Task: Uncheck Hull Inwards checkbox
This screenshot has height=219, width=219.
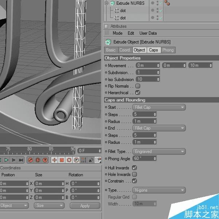Action: [x=134, y=168]
